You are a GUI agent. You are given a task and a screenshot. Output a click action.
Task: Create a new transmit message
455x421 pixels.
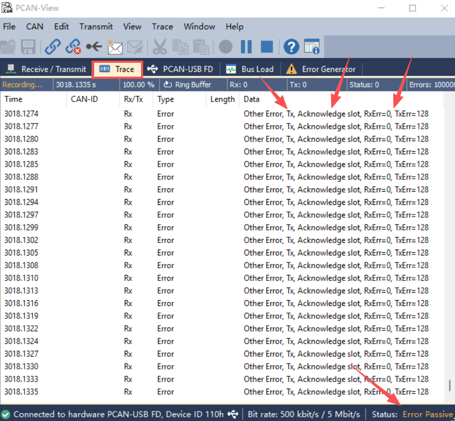tap(114, 47)
